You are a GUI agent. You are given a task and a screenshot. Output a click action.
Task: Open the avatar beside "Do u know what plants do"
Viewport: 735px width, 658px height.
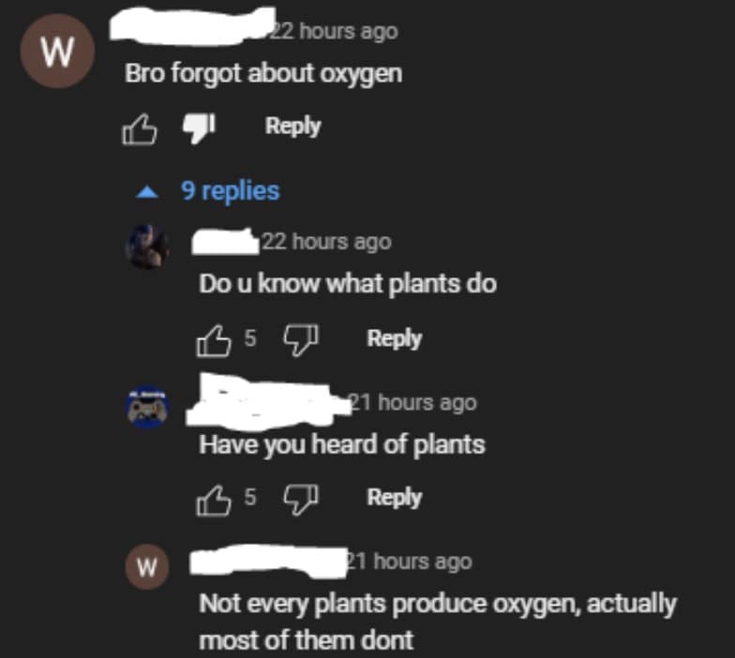[x=148, y=247]
